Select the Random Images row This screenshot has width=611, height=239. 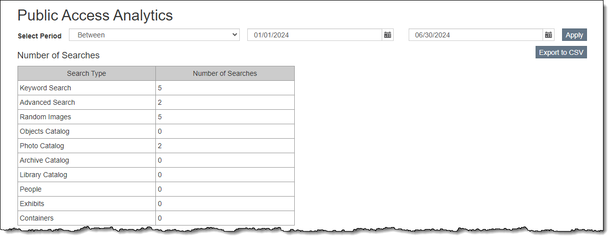45,117
